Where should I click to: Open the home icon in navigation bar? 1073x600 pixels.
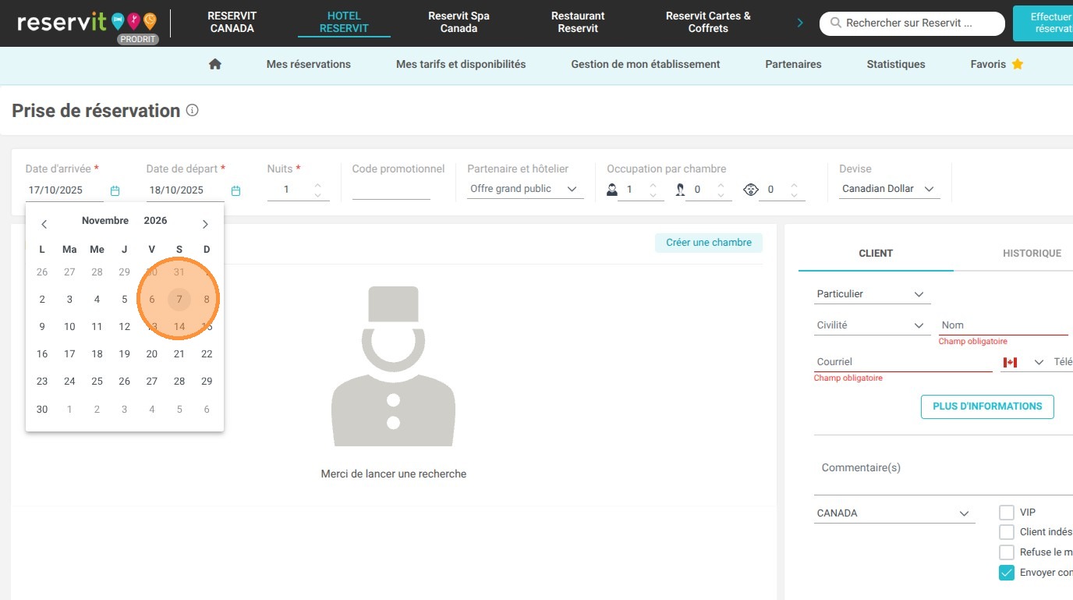pyautogui.click(x=215, y=64)
